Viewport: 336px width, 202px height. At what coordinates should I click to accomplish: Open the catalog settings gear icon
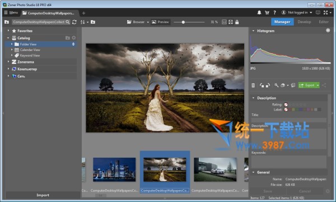pos(74,38)
